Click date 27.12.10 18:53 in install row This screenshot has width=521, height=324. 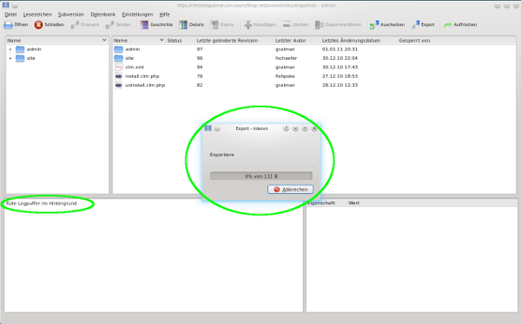(340, 76)
